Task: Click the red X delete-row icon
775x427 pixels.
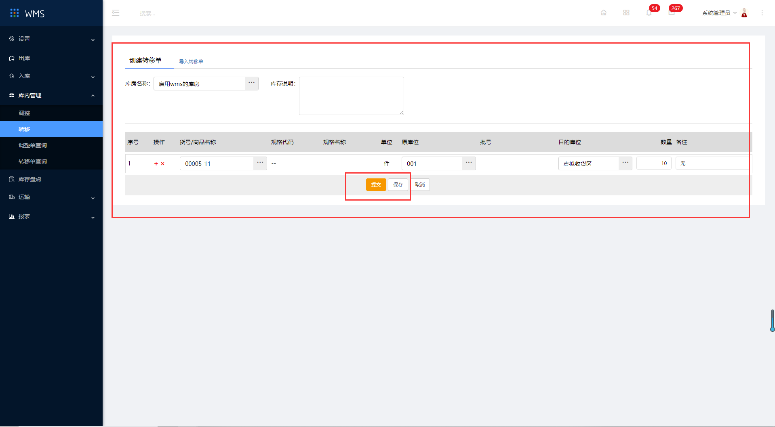Action: (163, 163)
